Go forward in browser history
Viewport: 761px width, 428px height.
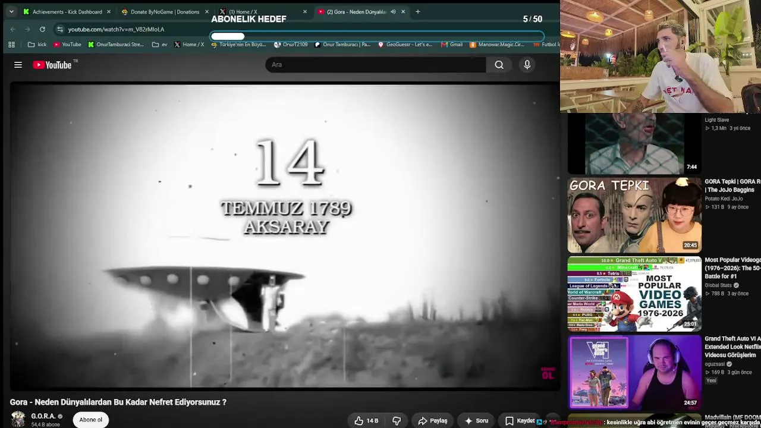pyautogui.click(x=27, y=29)
